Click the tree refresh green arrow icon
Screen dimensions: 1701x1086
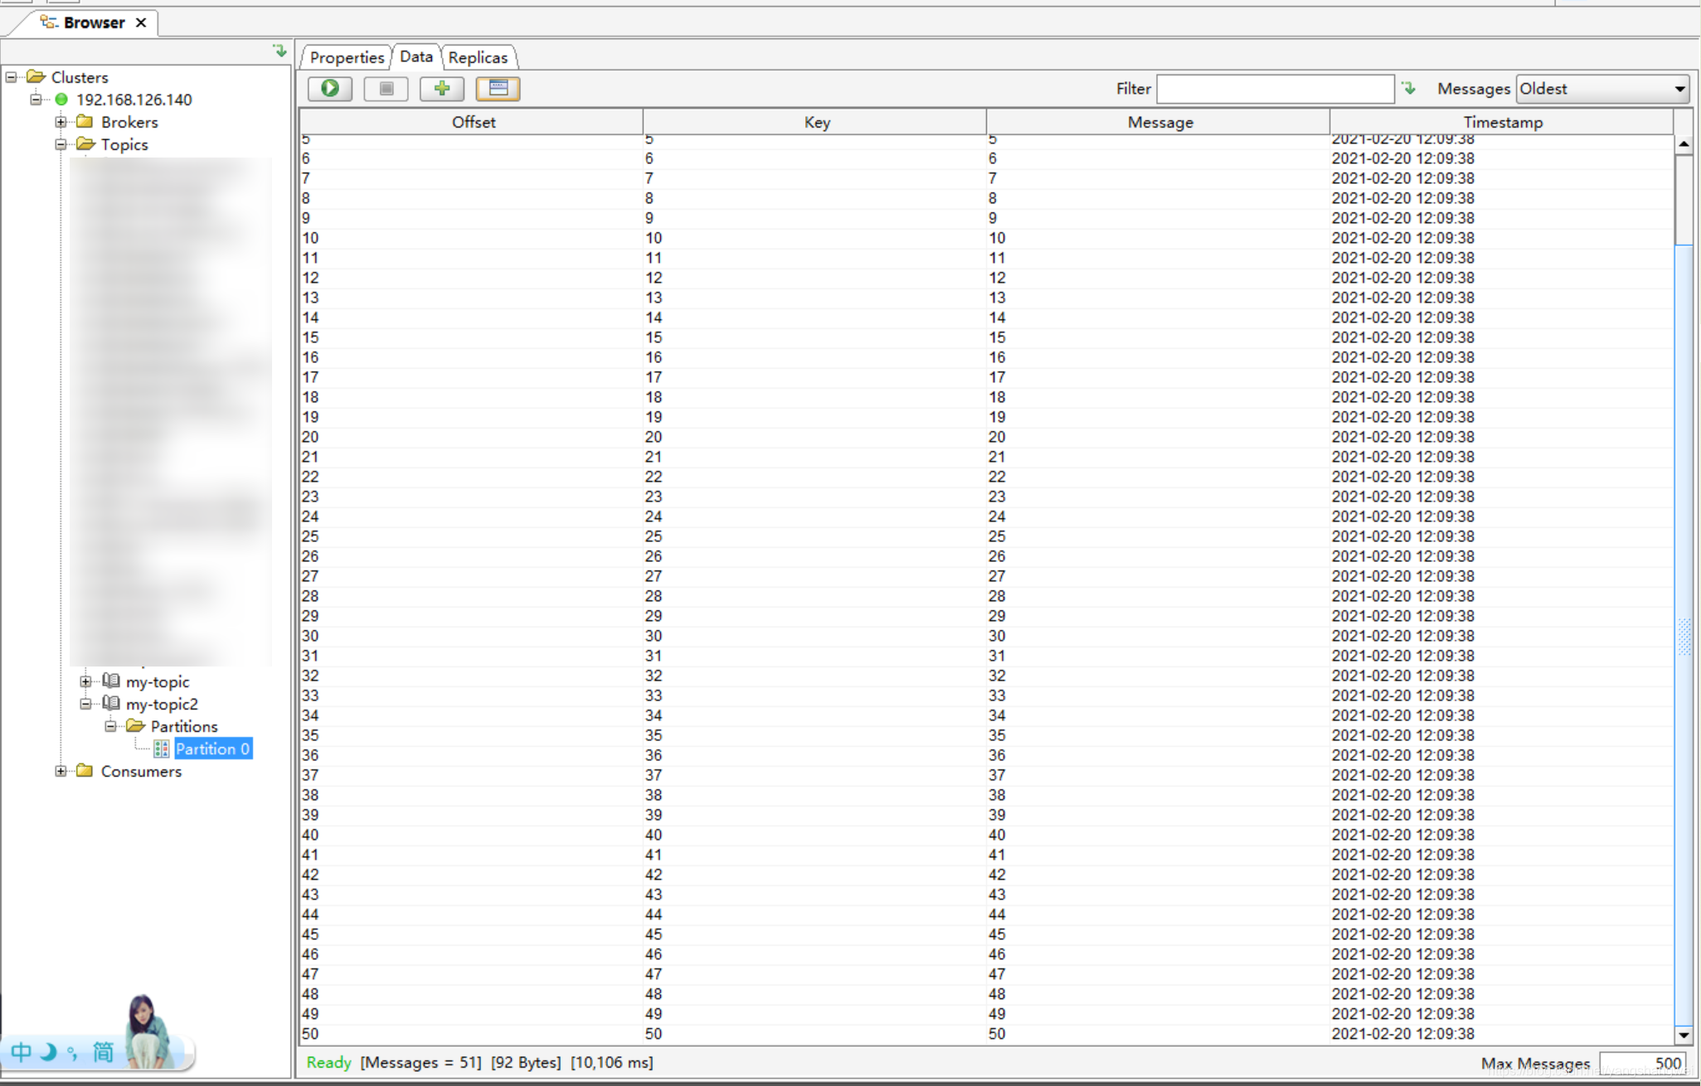click(x=280, y=51)
